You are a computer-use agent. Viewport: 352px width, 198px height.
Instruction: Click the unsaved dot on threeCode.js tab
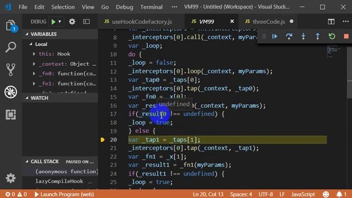pyautogui.click(x=291, y=21)
